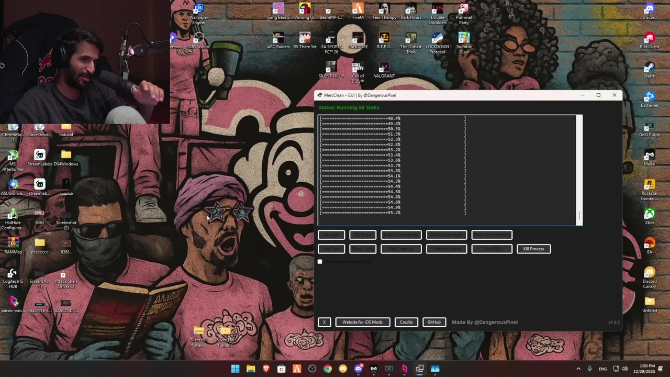Open Rockstar Games launcher shortcut

650,190
